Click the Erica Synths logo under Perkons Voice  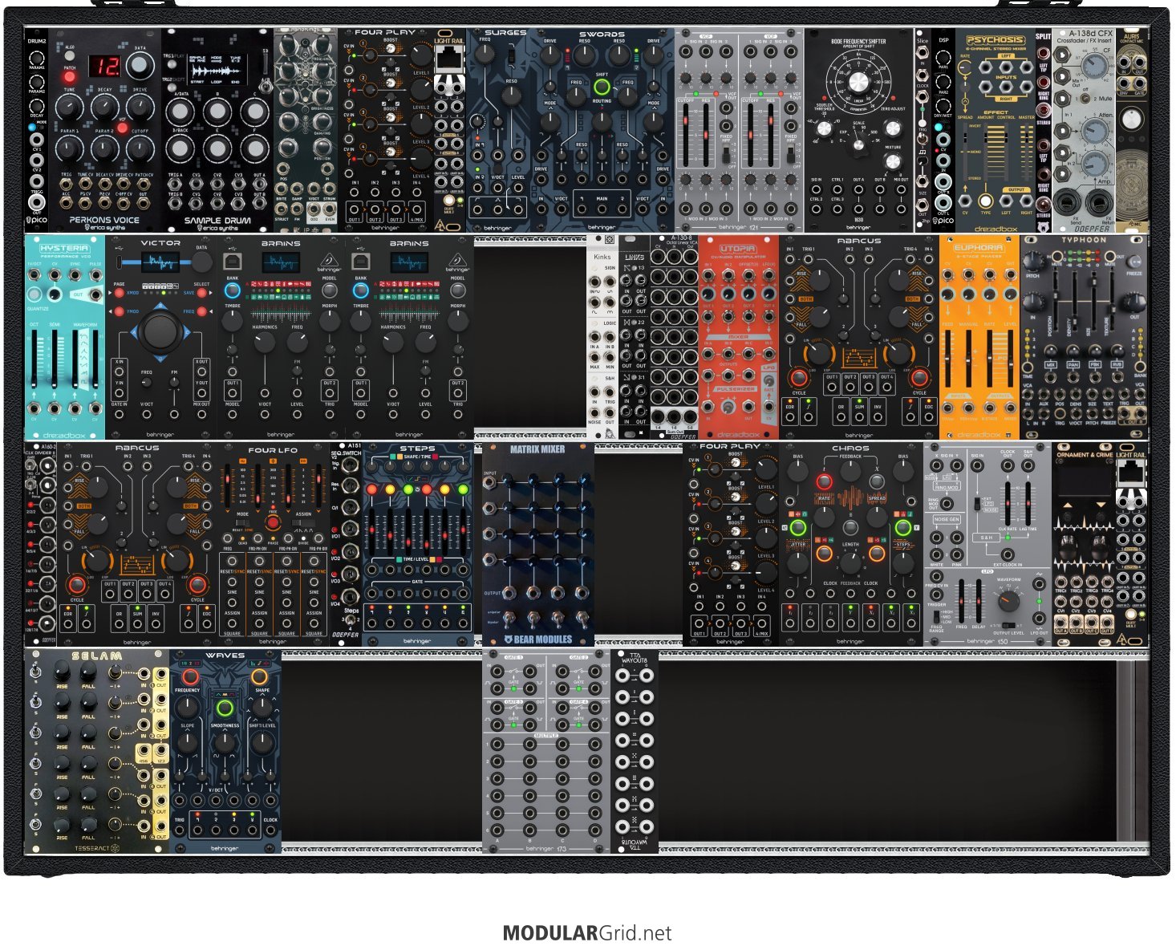click(x=104, y=228)
